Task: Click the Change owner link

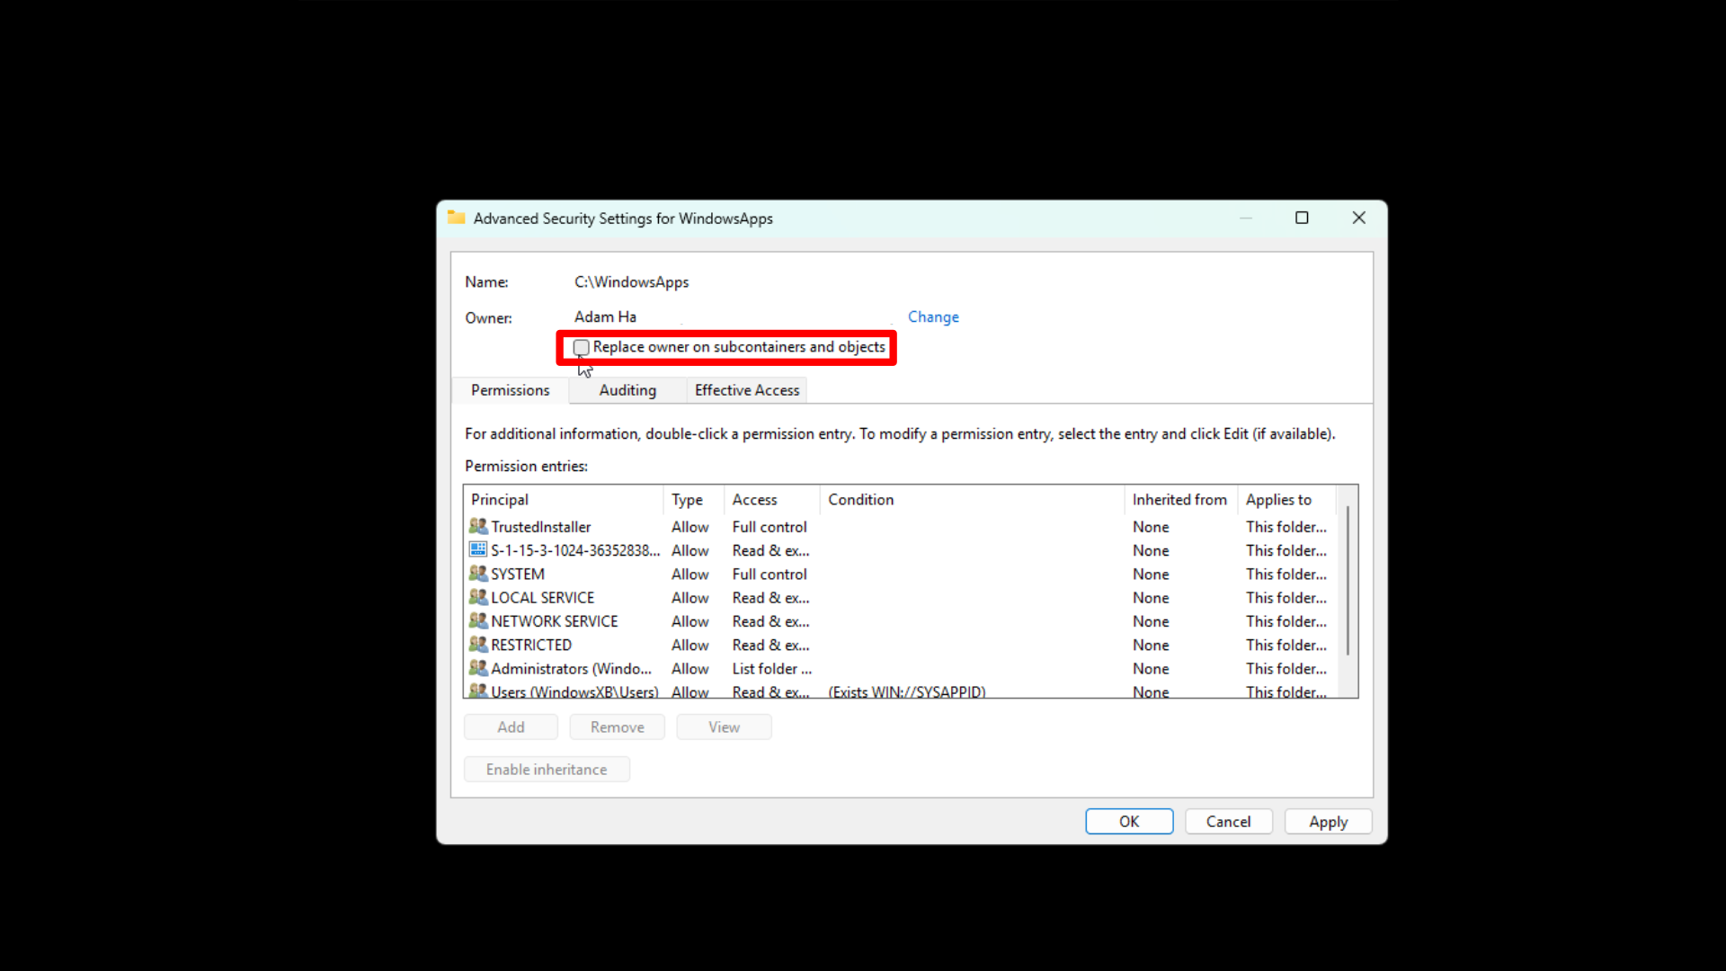Action: [932, 316]
